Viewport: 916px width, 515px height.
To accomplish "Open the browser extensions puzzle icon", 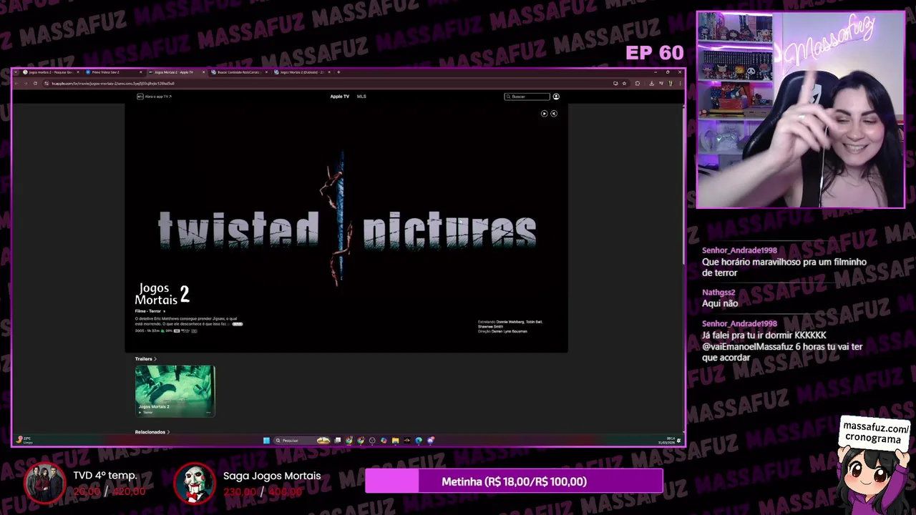I will pos(638,84).
